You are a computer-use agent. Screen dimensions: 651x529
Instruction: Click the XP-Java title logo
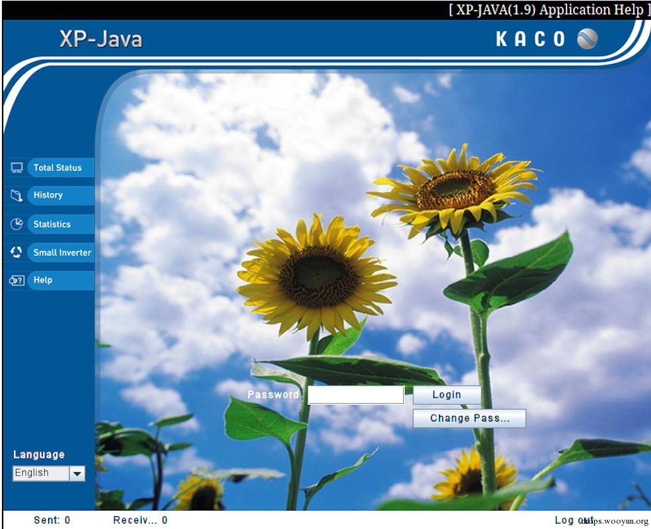pos(101,40)
